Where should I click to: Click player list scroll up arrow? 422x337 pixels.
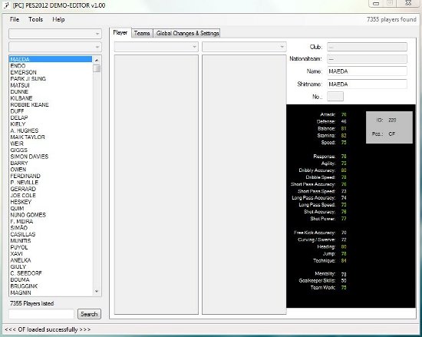pyautogui.click(x=97, y=60)
